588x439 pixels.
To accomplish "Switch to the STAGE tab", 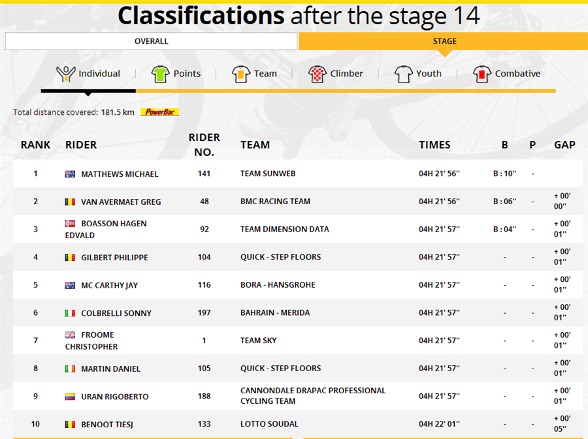I will click(444, 41).
